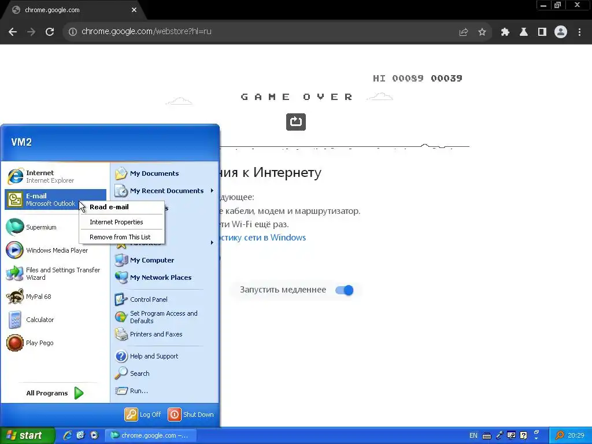Click the keyboard tray icon

pos(487,436)
